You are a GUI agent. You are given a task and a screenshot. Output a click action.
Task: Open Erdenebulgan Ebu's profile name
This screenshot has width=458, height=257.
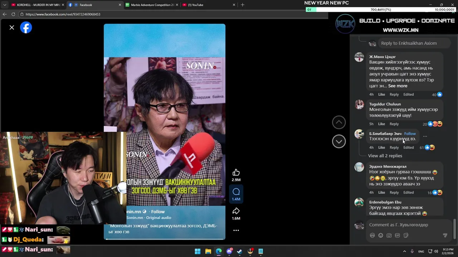[x=385, y=202]
